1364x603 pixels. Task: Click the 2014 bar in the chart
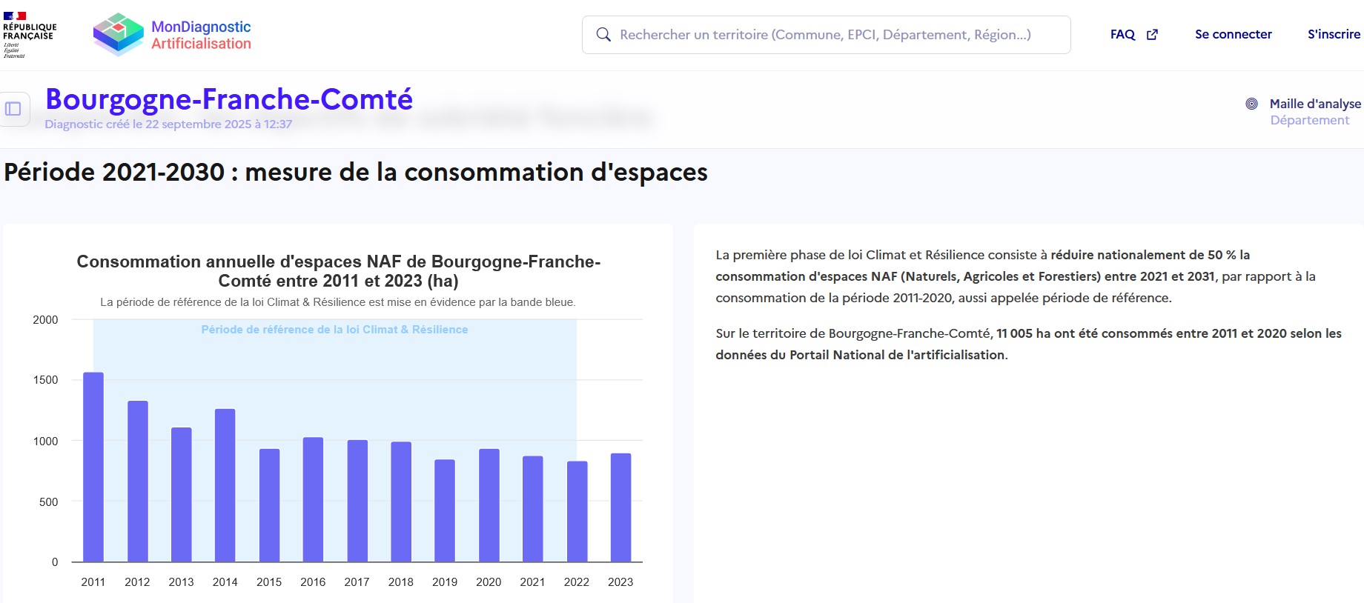[x=225, y=485]
